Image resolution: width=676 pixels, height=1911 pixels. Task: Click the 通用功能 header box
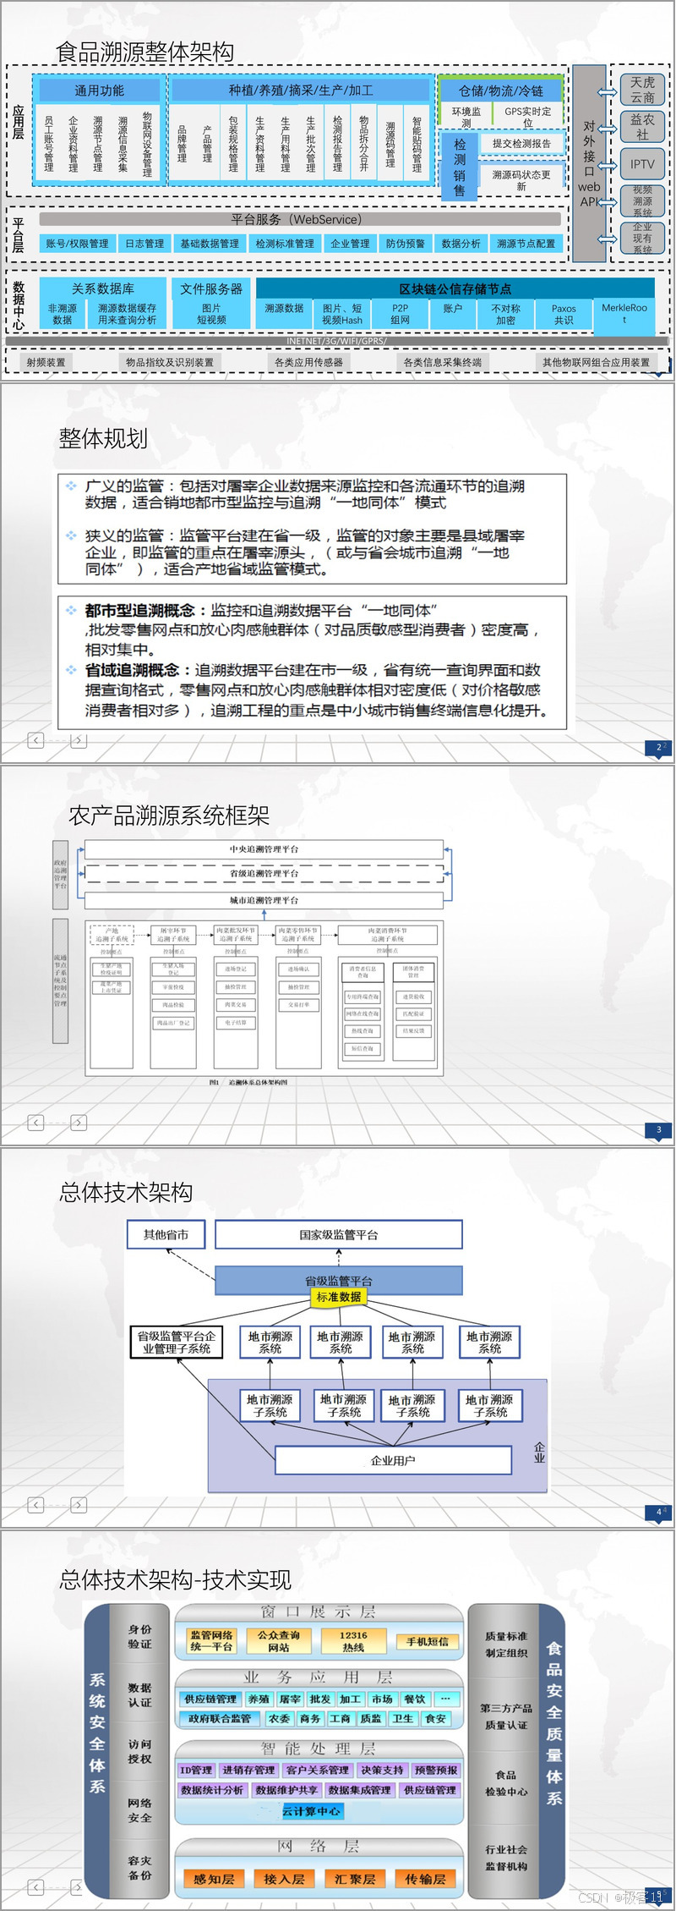click(99, 91)
